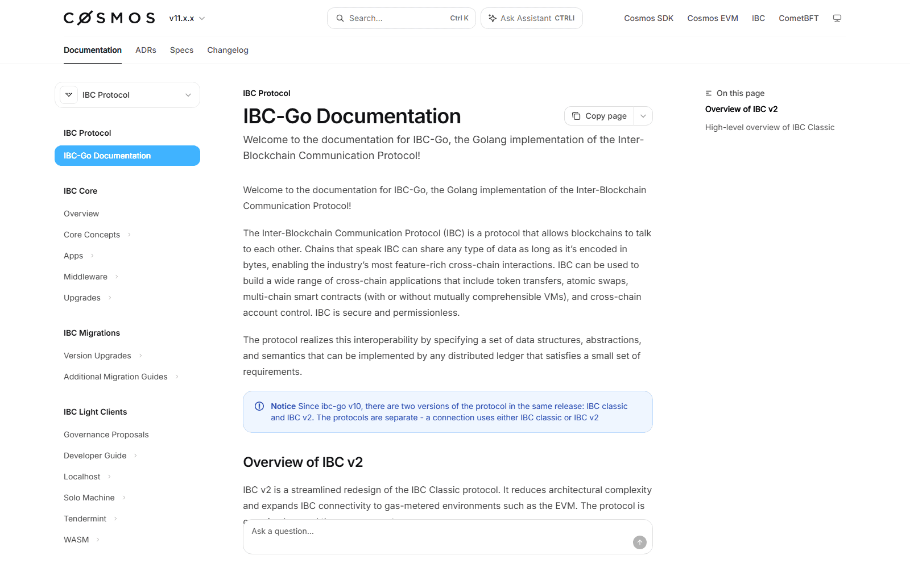Click the Cosmos logo
This screenshot has height=568, width=910.
click(109, 18)
